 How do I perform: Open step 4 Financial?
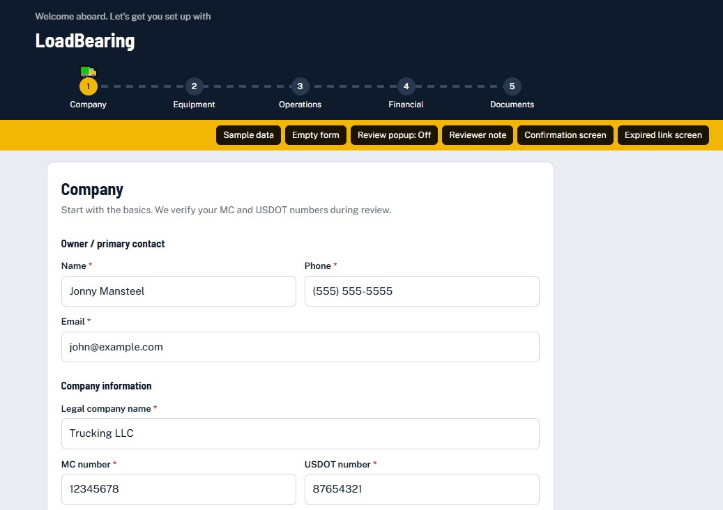pyautogui.click(x=406, y=86)
